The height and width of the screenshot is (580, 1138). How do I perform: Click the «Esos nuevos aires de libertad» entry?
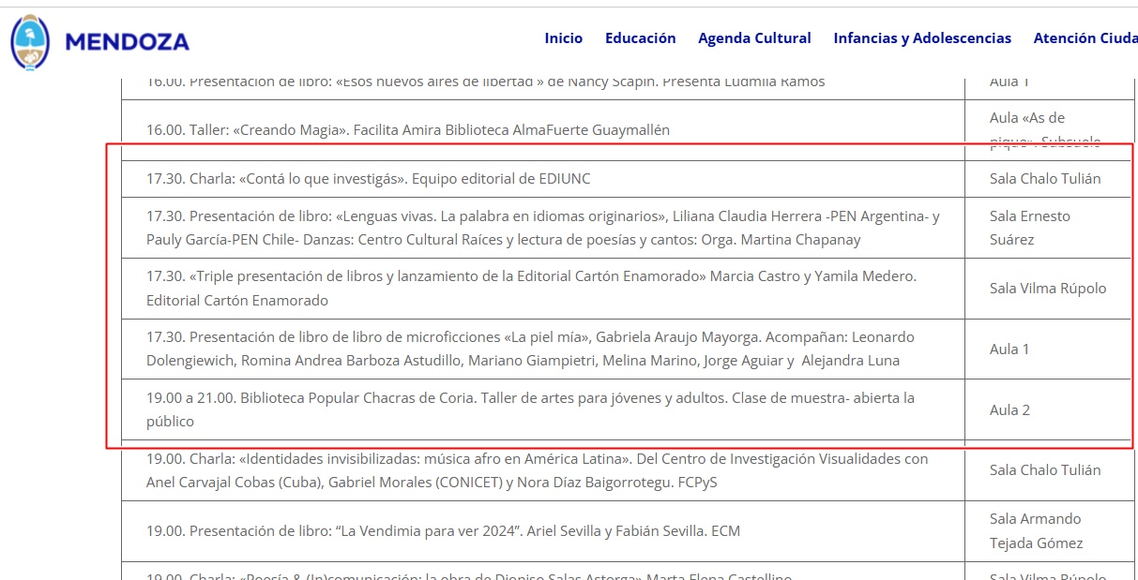485,82
